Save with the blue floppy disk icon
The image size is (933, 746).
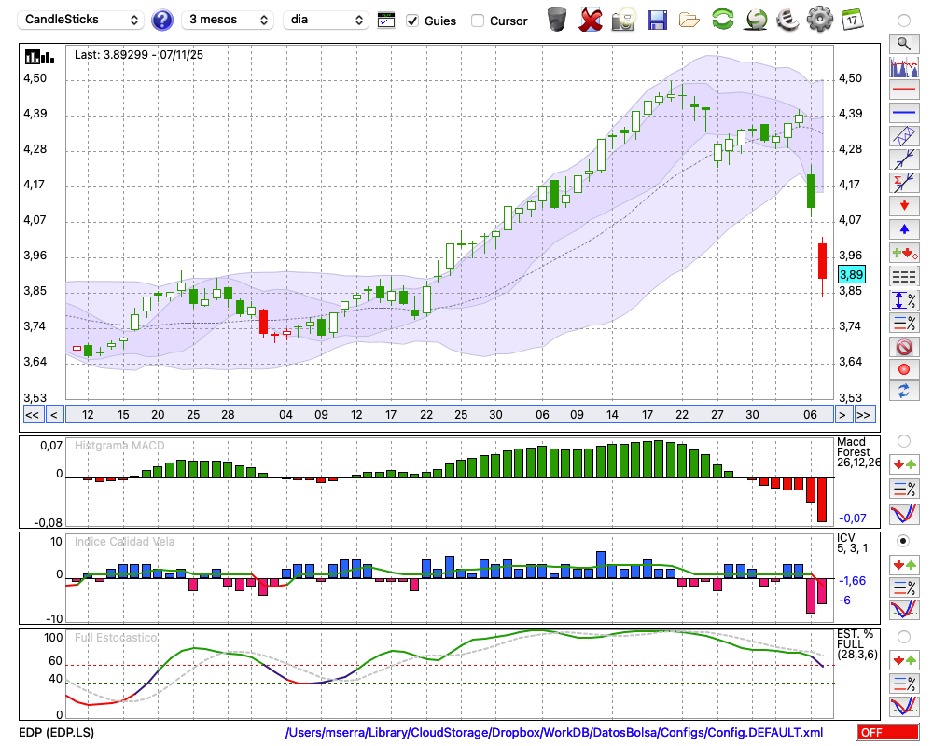coord(656,20)
